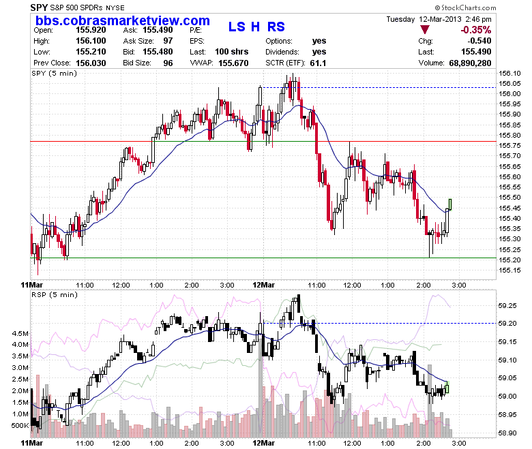Viewport: 532px width, 449px height.
Task: Click the RSP (5 min) chart label
Action: point(55,295)
